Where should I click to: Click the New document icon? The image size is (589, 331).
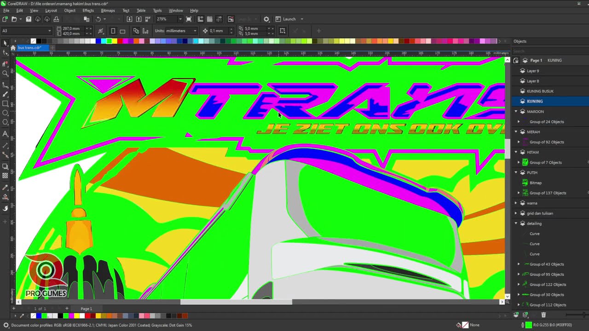click(5, 19)
